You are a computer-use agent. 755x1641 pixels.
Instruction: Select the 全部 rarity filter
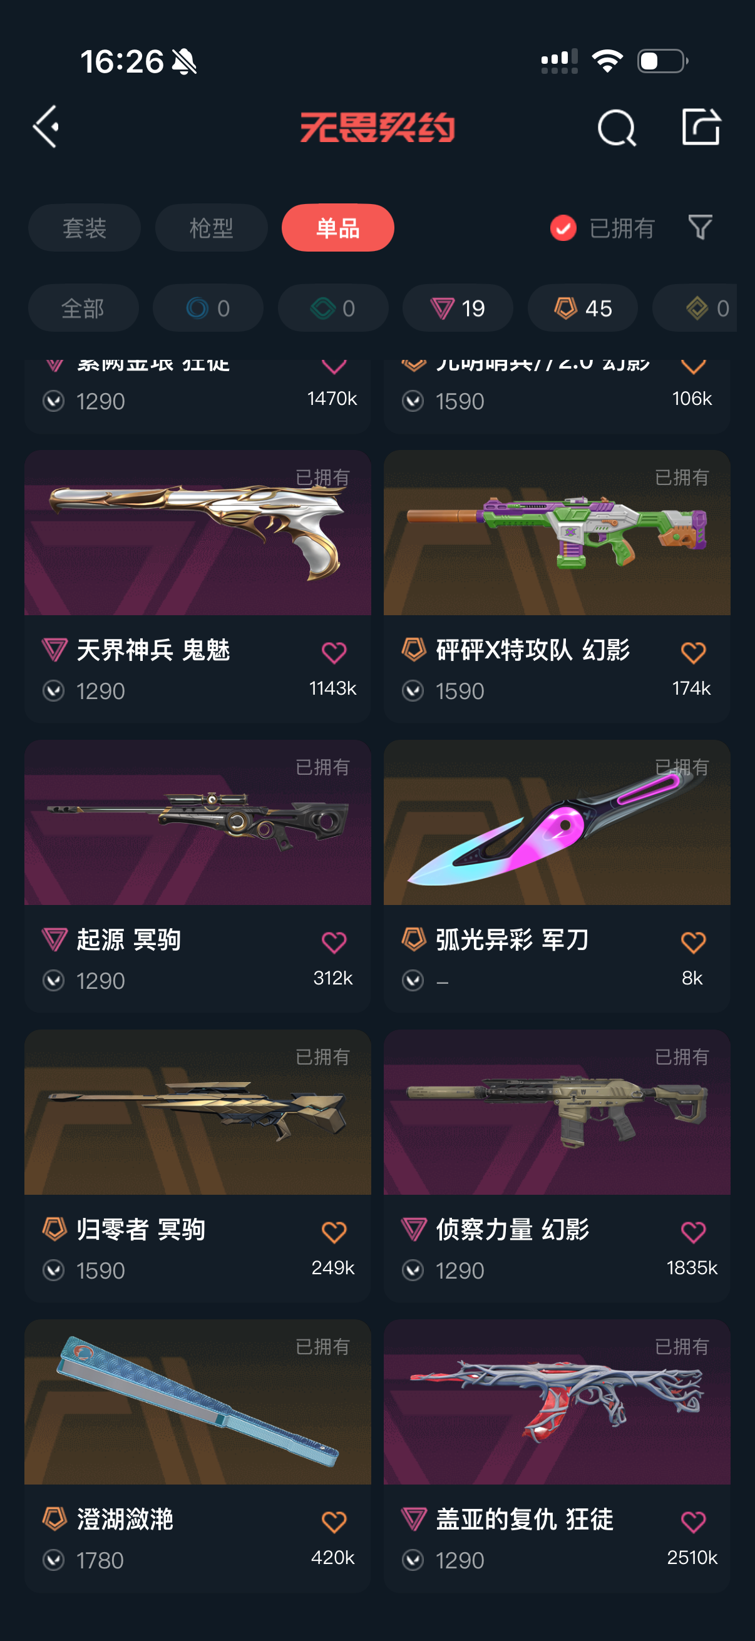point(83,309)
